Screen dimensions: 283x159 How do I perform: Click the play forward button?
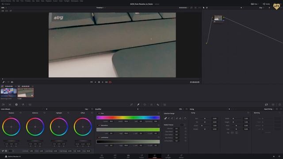tap(103, 82)
